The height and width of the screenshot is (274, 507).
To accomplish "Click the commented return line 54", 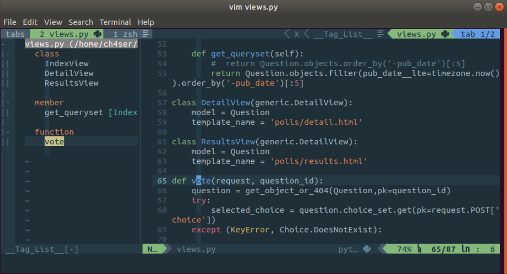I will [338, 64].
